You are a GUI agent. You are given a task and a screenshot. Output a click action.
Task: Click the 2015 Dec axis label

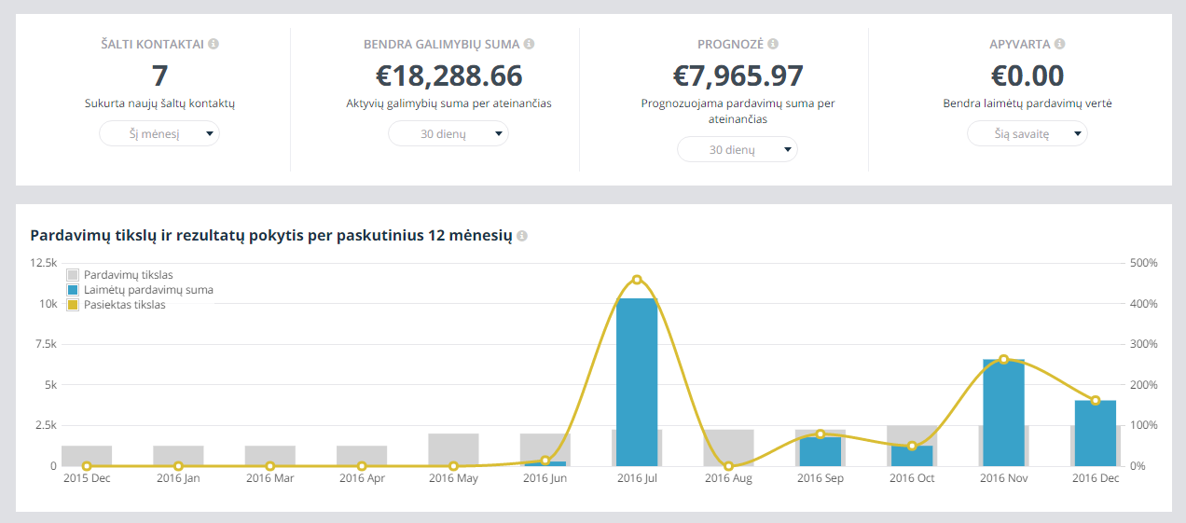[x=87, y=479]
